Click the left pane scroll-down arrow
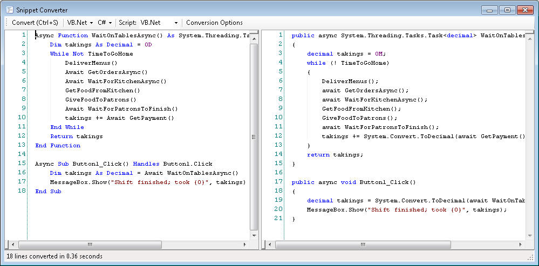 click(x=254, y=235)
